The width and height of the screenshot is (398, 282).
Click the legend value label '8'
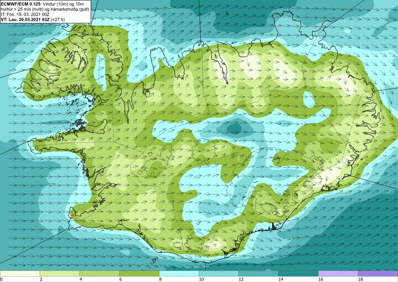(x=161, y=279)
